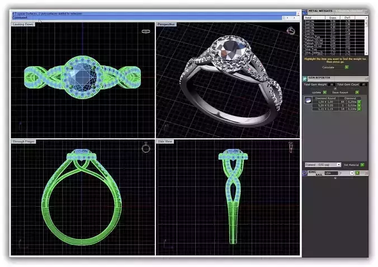The image size is (378, 267).
Task: Click the Grams column header
Action: click(333, 17)
